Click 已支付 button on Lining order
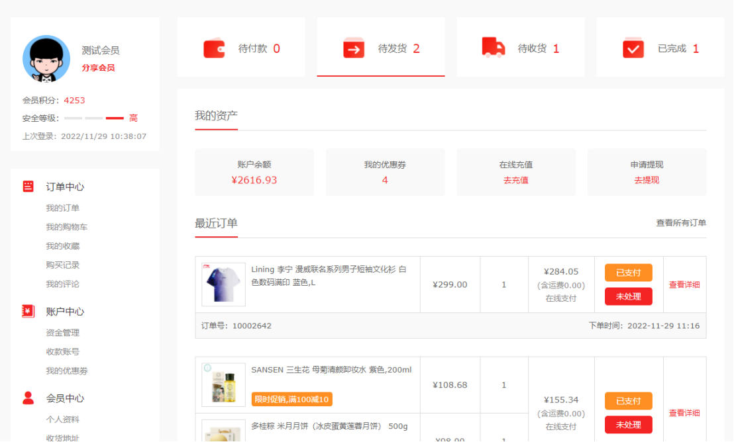 pos(628,273)
